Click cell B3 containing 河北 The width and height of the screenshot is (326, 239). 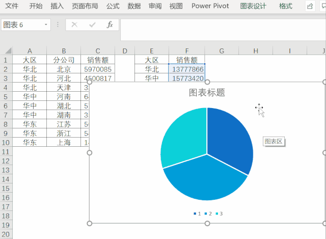(x=64, y=78)
